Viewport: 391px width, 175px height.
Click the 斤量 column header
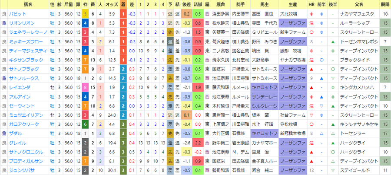(68, 4)
